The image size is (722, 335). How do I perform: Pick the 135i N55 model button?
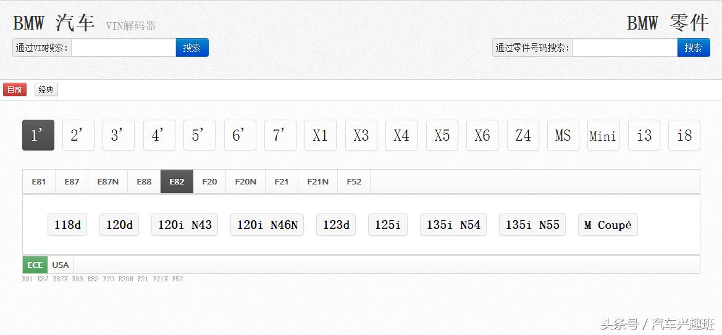click(532, 225)
